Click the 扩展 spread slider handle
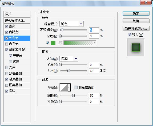Screen dimensions: 153x126 [61, 65]
